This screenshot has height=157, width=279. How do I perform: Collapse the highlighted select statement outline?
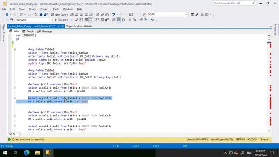point(15,98)
